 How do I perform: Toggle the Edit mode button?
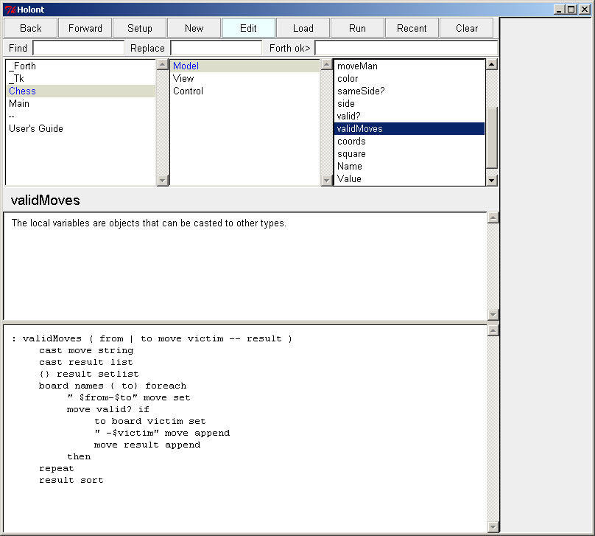click(249, 28)
